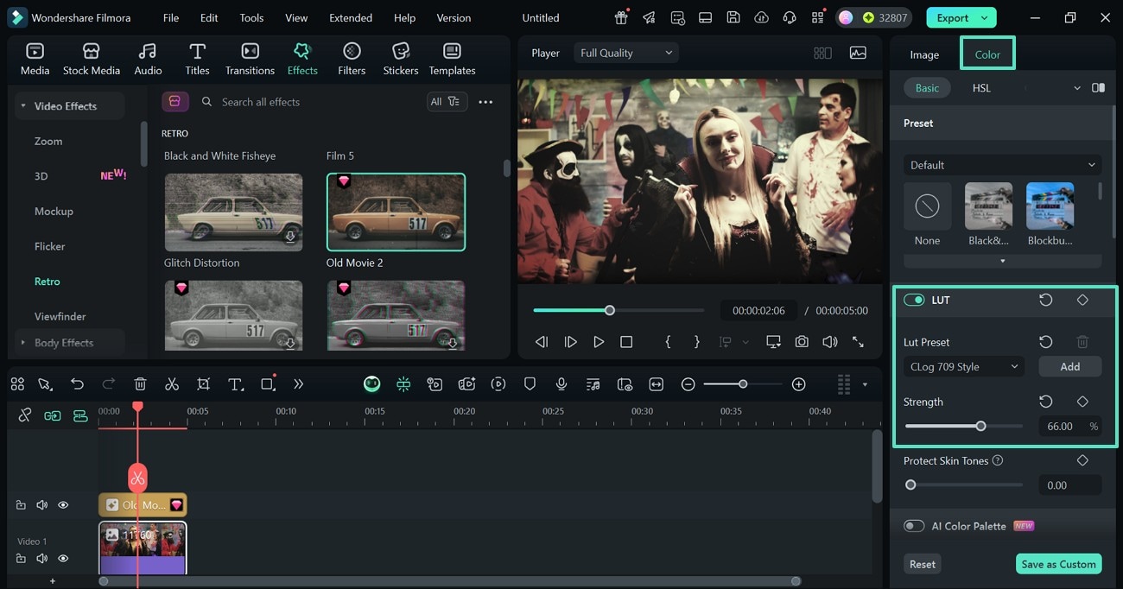
Task: Select the Crop tool in the timeline toolbar
Action: click(204, 383)
